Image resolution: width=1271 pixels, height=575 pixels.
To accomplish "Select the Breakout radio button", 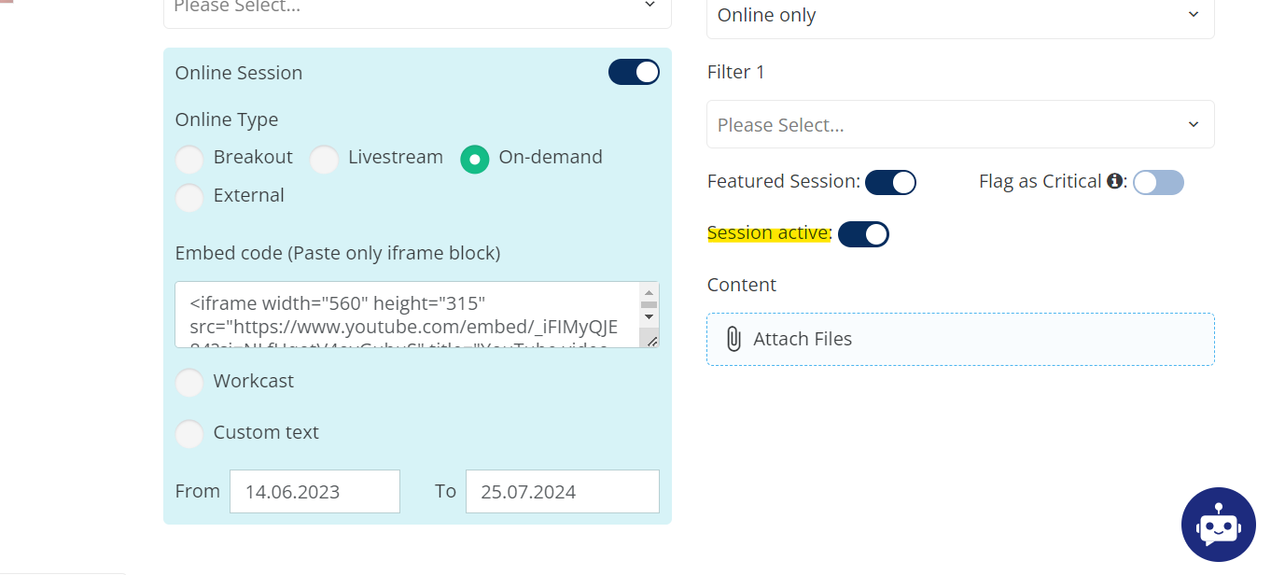I will tap(189, 160).
